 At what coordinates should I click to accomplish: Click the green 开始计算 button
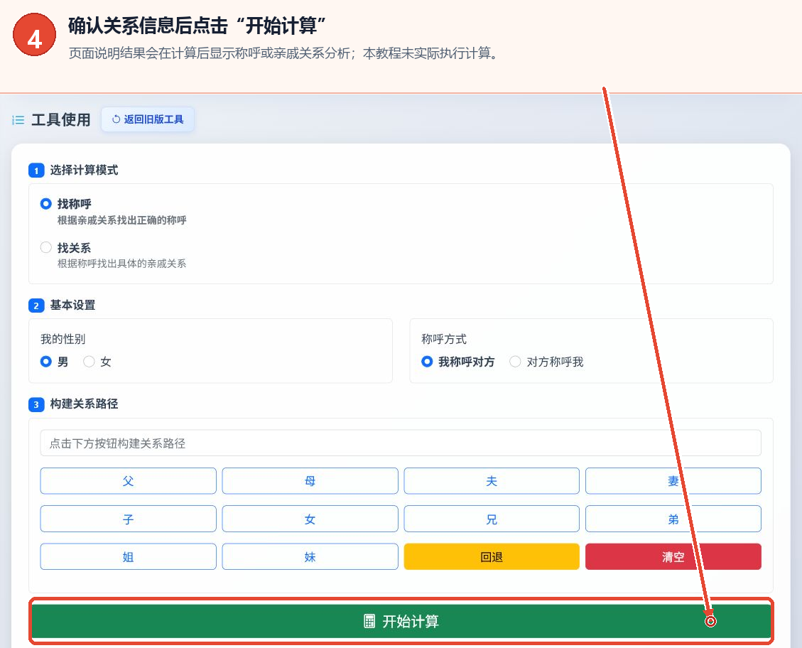point(401,621)
